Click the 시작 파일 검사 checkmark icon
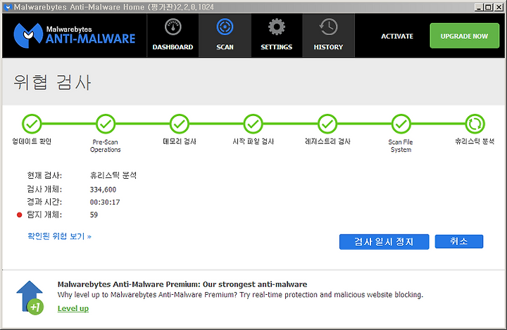This screenshot has height=330, width=507. [x=254, y=124]
